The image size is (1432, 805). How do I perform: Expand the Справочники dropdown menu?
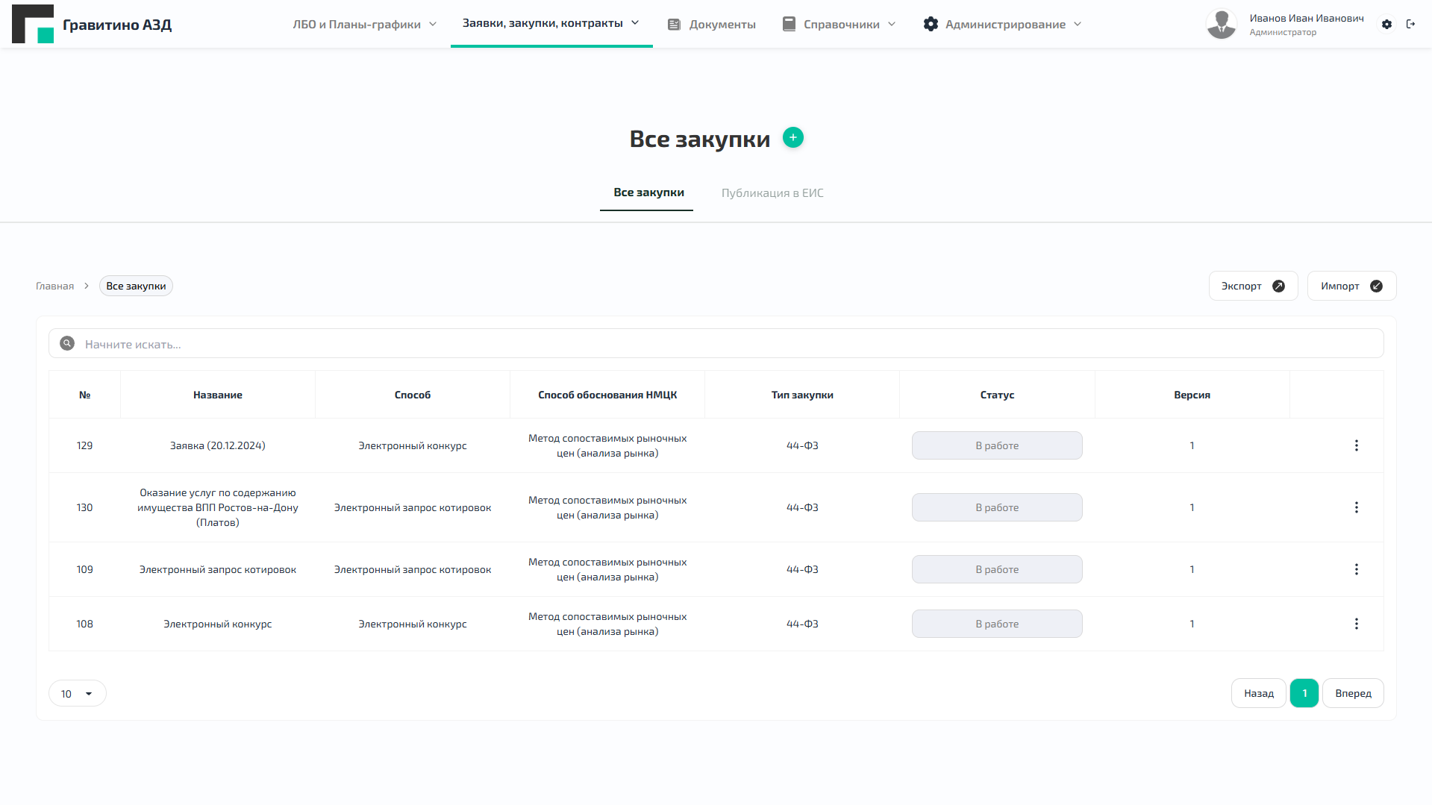click(839, 25)
